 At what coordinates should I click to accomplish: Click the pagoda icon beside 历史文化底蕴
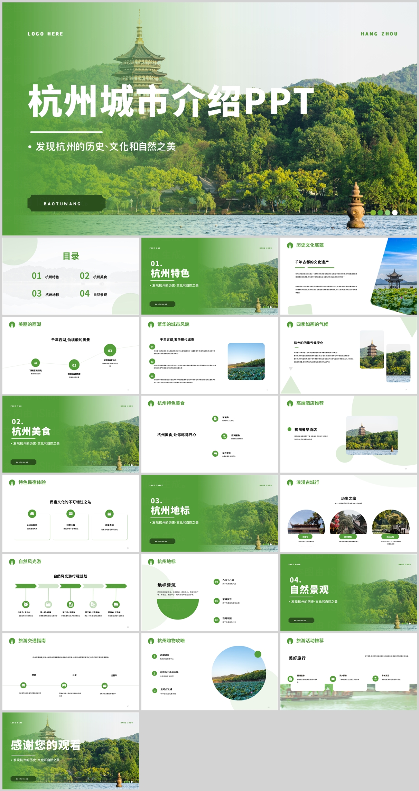[x=290, y=245]
